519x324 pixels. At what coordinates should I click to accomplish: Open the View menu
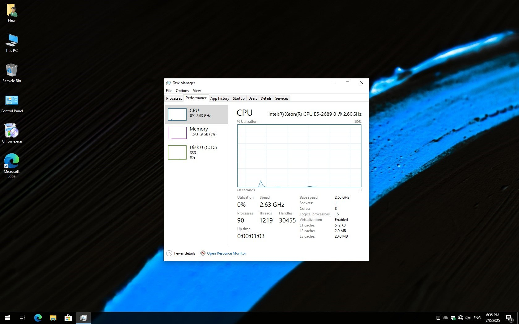tap(197, 91)
